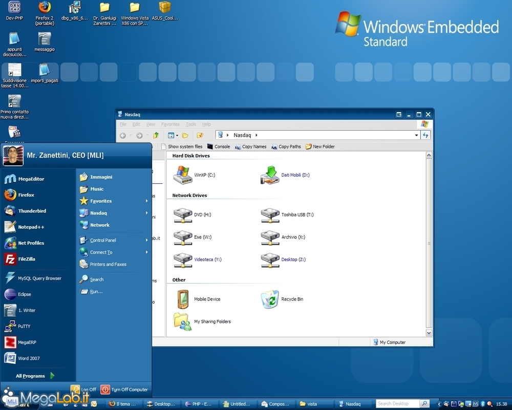
Task: Open the ASUS_Cool... desktop archive icon
Action: [x=164, y=11]
